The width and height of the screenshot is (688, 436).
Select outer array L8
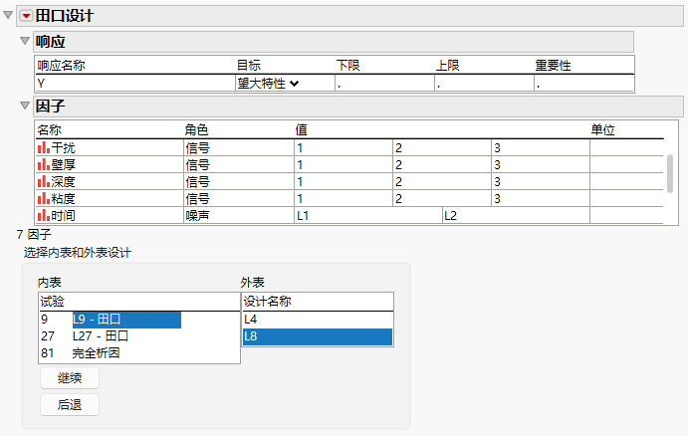(318, 336)
